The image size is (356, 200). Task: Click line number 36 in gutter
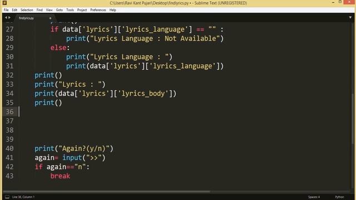(9, 112)
